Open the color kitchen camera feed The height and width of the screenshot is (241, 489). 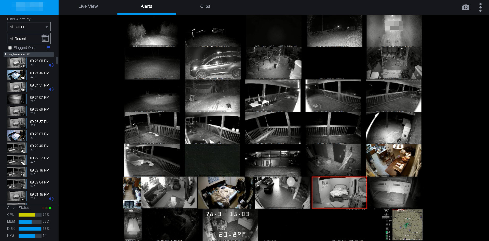point(393,160)
